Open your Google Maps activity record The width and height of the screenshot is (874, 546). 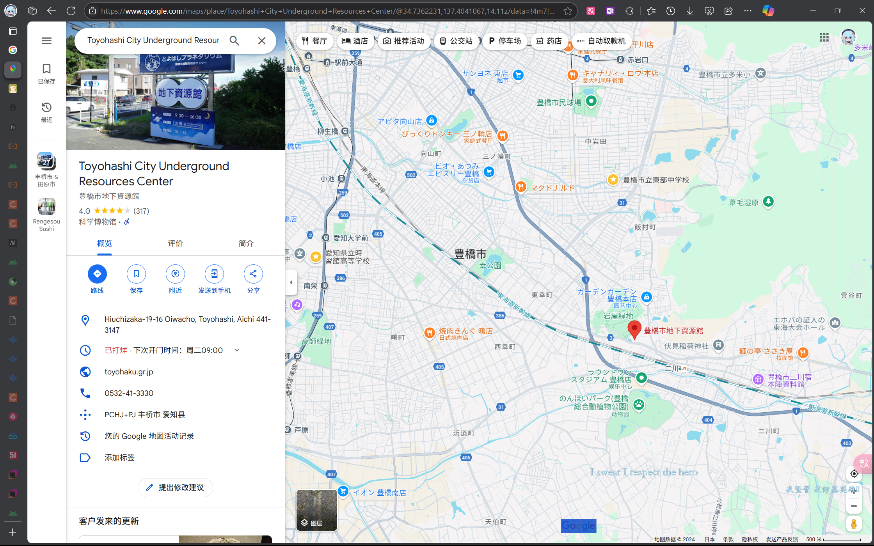[149, 436]
